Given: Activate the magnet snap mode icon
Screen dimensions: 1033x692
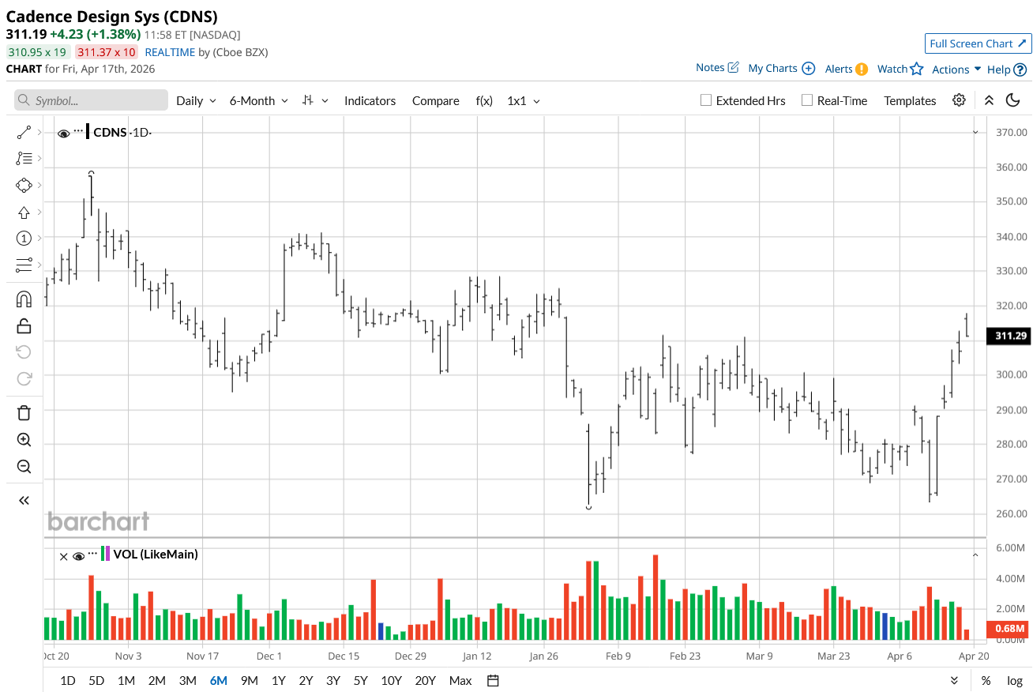Looking at the screenshot, I should pyautogui.click(x=24, y=299).
